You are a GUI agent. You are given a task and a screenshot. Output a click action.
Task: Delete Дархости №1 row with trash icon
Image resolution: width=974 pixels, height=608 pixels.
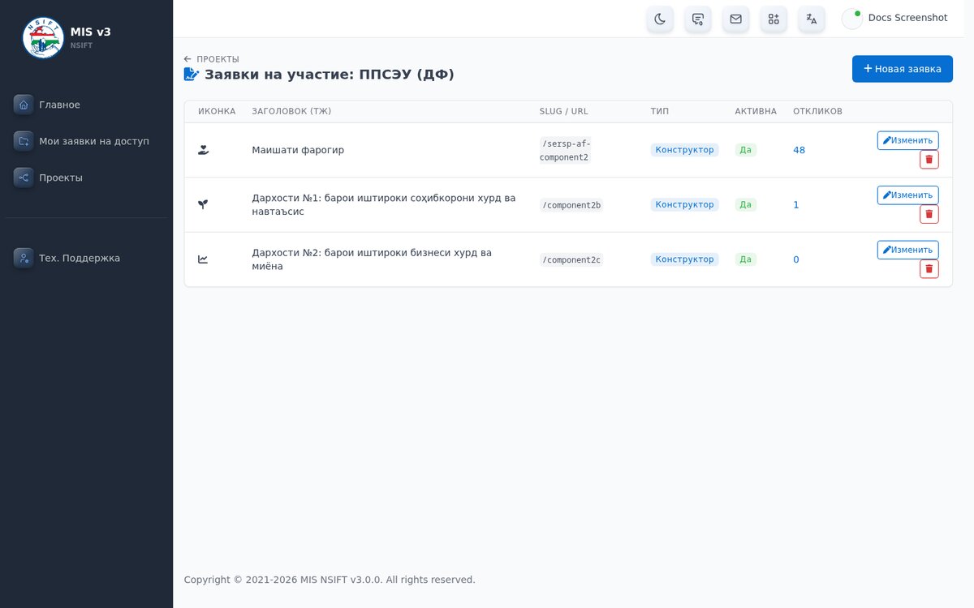[929, 214]
